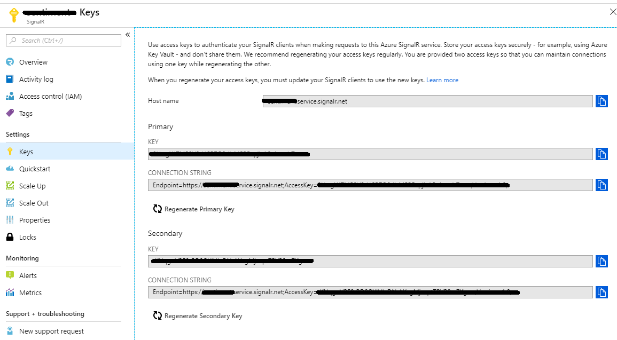Open the Overview menu item
Screen dimensions: 617x340
[33, 62]
